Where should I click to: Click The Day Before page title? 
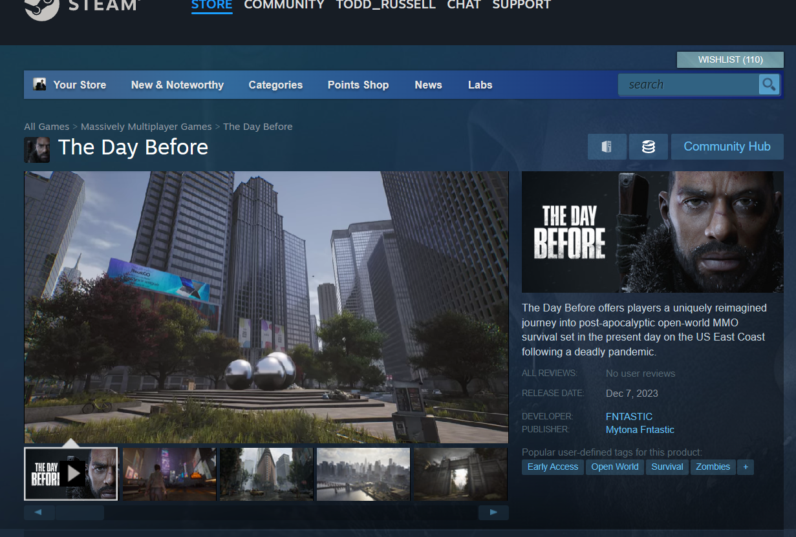click(x=133, y=147)
